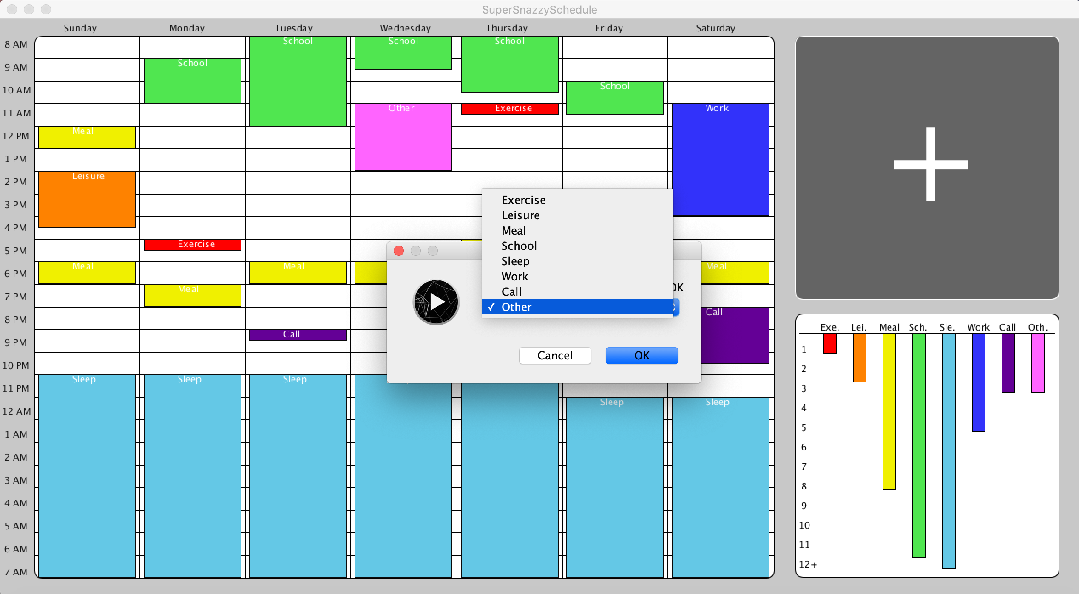The height and width of the screenshot is (594, 1079).
Task: Click the green School bar in chart
Action: pos(919,445)
